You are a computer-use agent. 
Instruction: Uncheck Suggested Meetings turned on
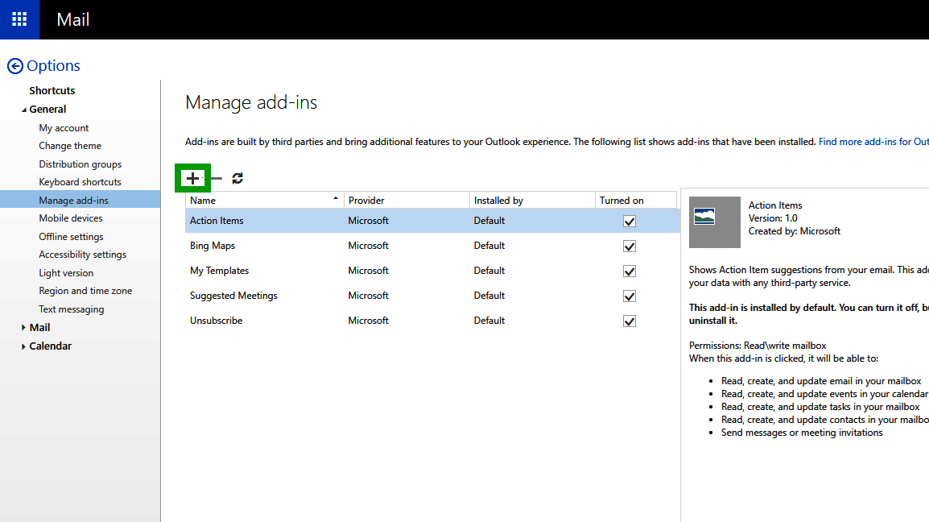(629, 296)
